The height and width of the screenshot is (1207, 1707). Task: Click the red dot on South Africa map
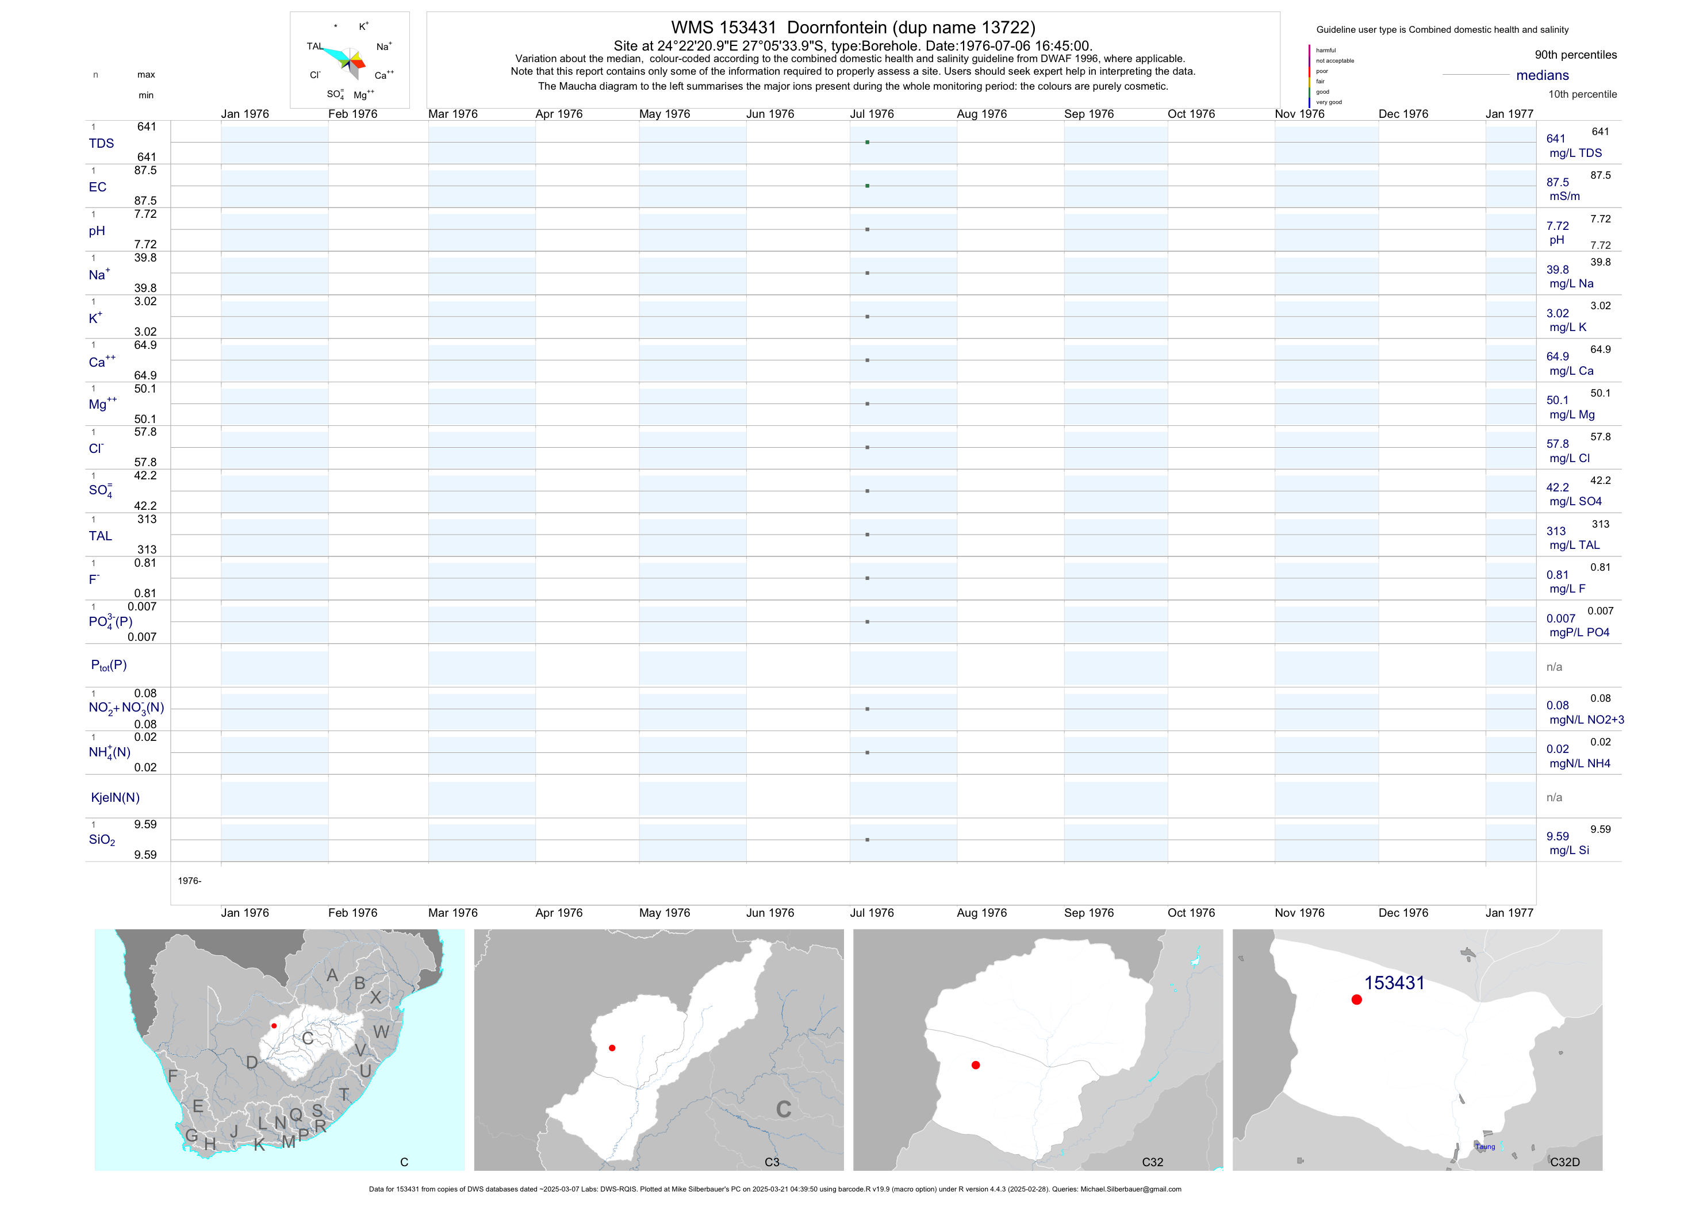click(x=274, y=1025)
